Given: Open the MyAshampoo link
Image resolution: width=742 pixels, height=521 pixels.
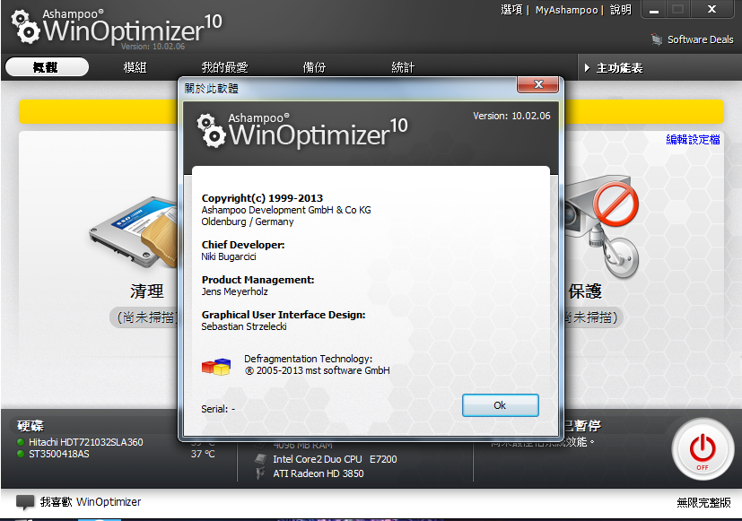Looking at the screenshot, I should [566, 10].
